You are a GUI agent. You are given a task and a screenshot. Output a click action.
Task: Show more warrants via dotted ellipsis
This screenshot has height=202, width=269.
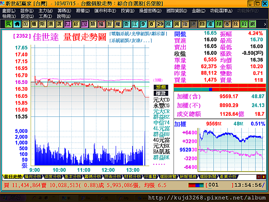159,164
